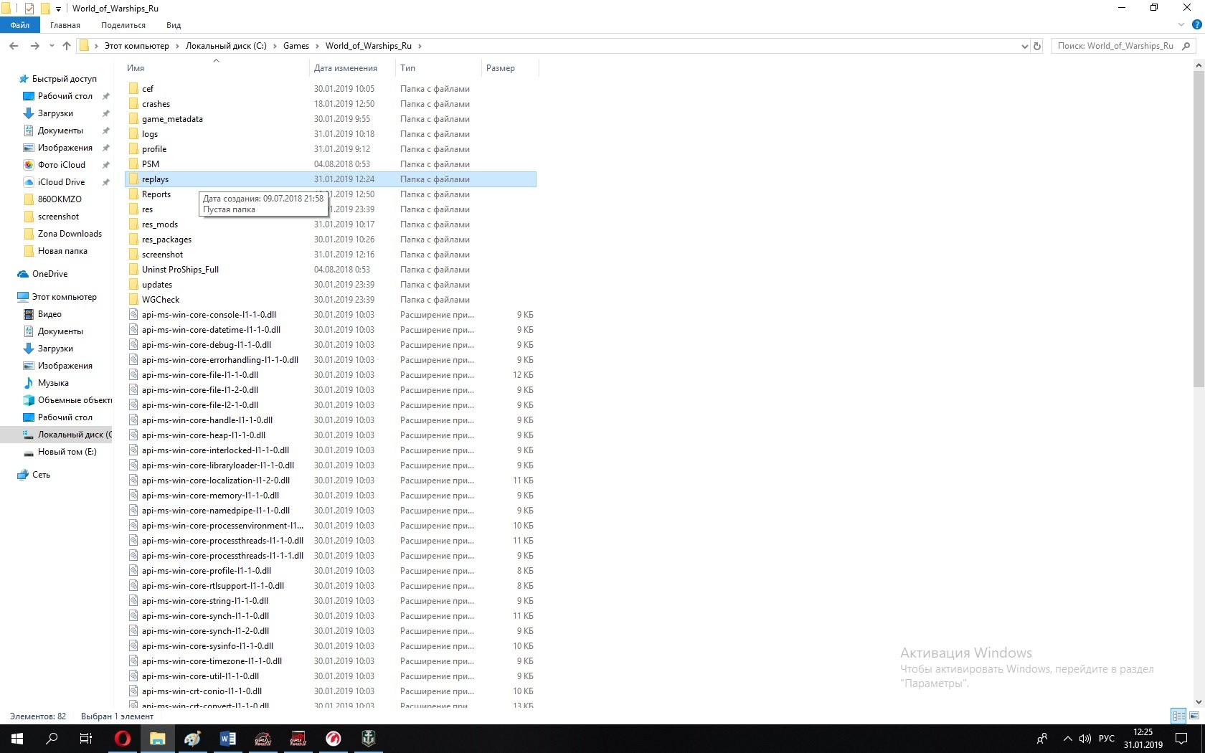1205x753 pixels.
Task: Open the Файл ribbon tab
Action: coord(20,25)
